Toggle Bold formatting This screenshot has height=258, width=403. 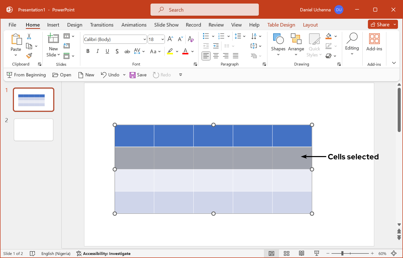point(88,51)
